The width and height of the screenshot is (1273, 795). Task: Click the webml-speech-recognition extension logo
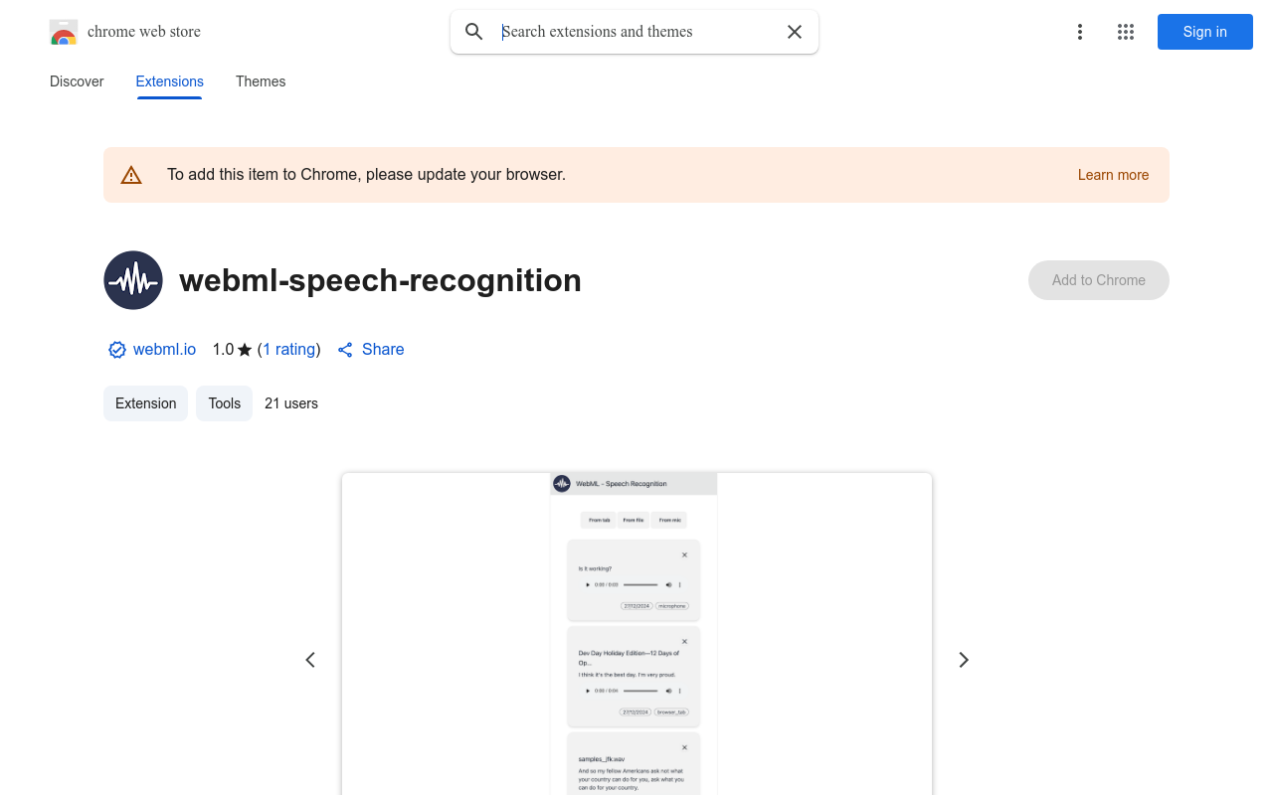133,280
